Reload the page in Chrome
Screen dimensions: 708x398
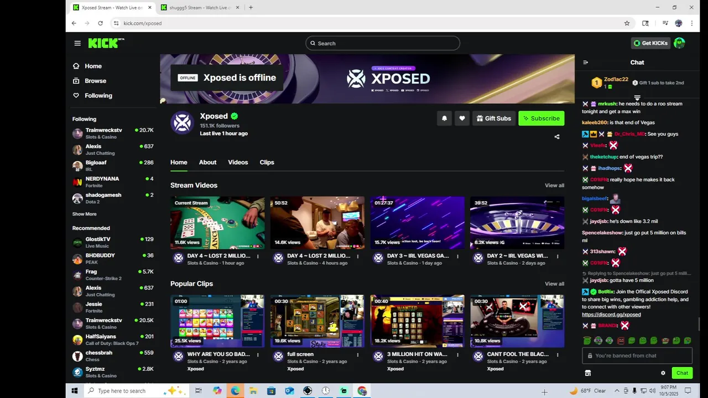100,23
